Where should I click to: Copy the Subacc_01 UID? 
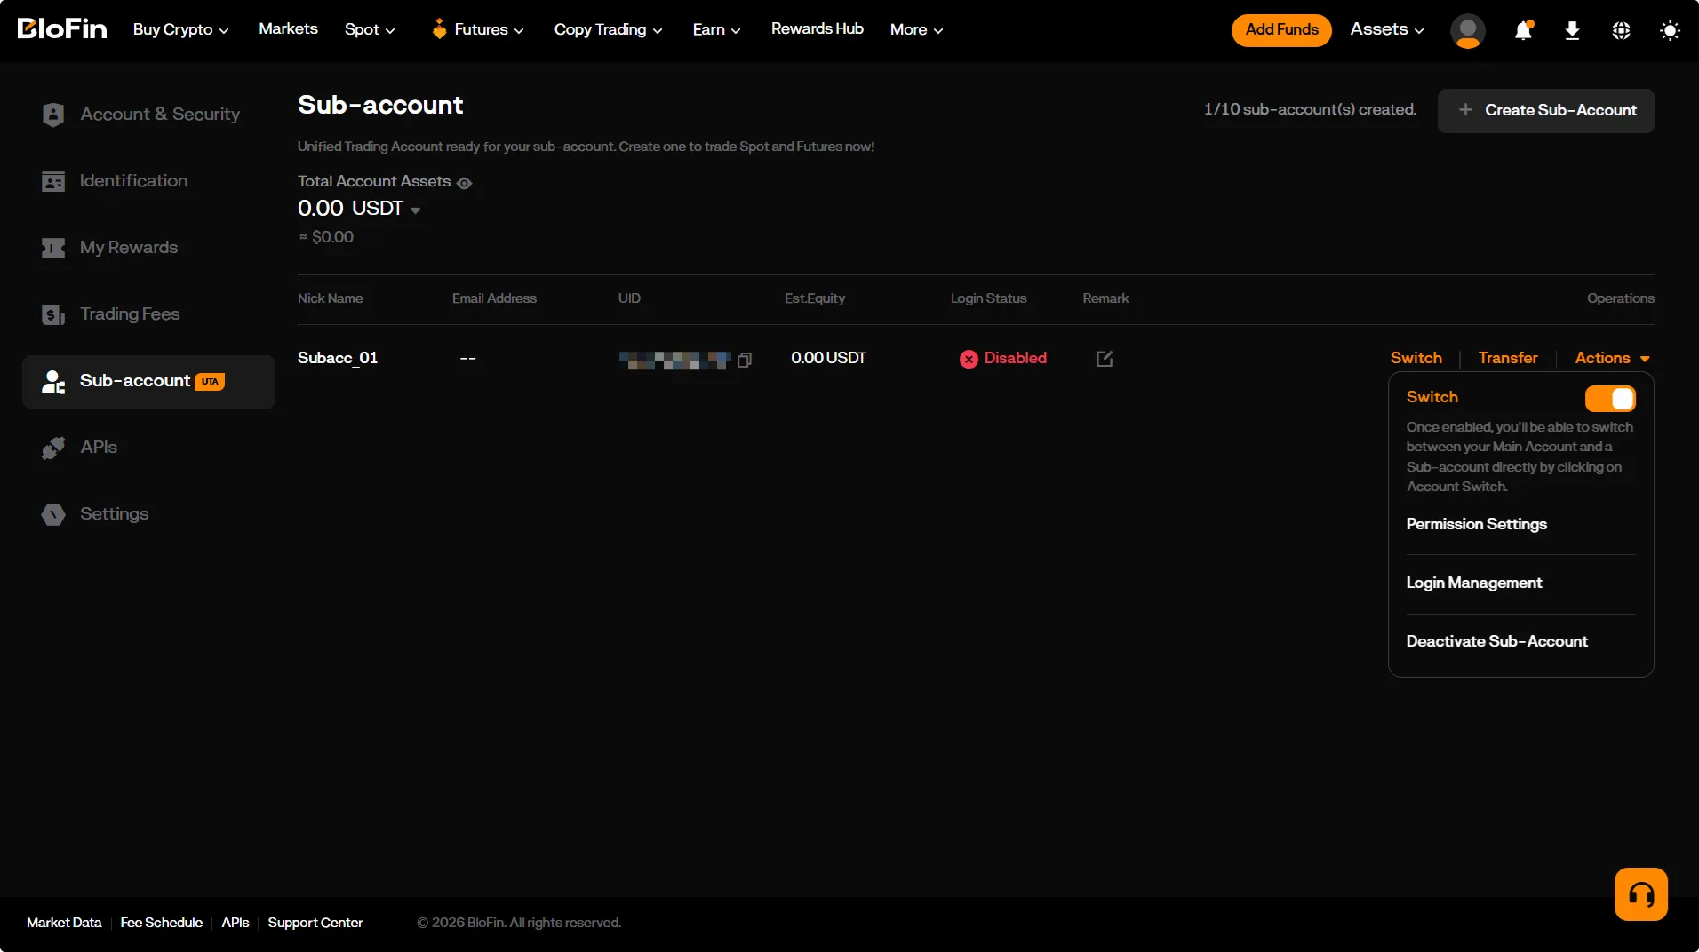tap(745, 360)
